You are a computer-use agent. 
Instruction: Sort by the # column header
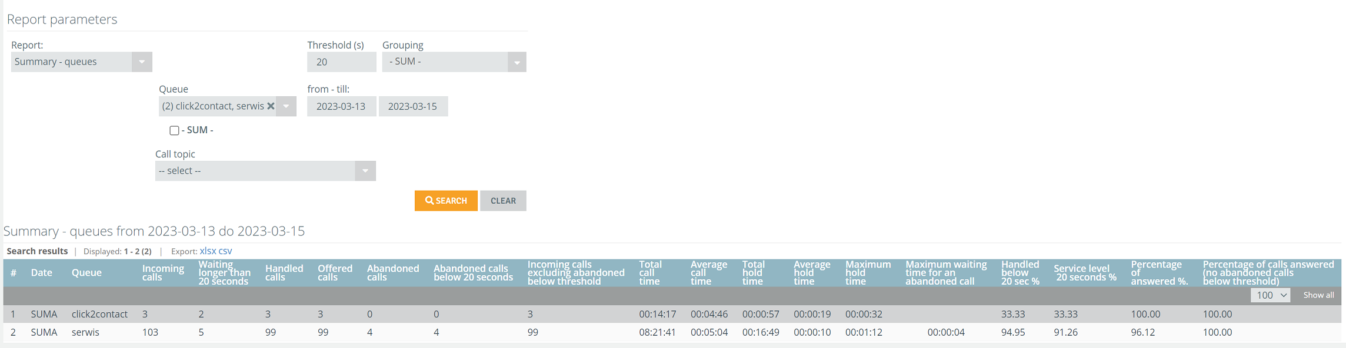pos(13,273)
